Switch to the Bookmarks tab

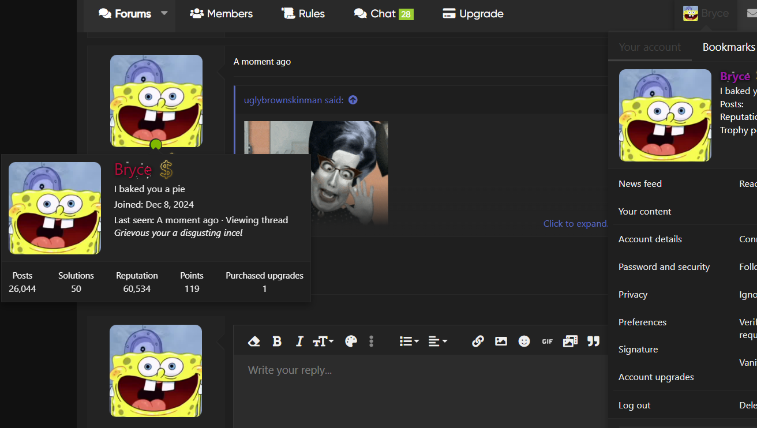click(728, 47)
